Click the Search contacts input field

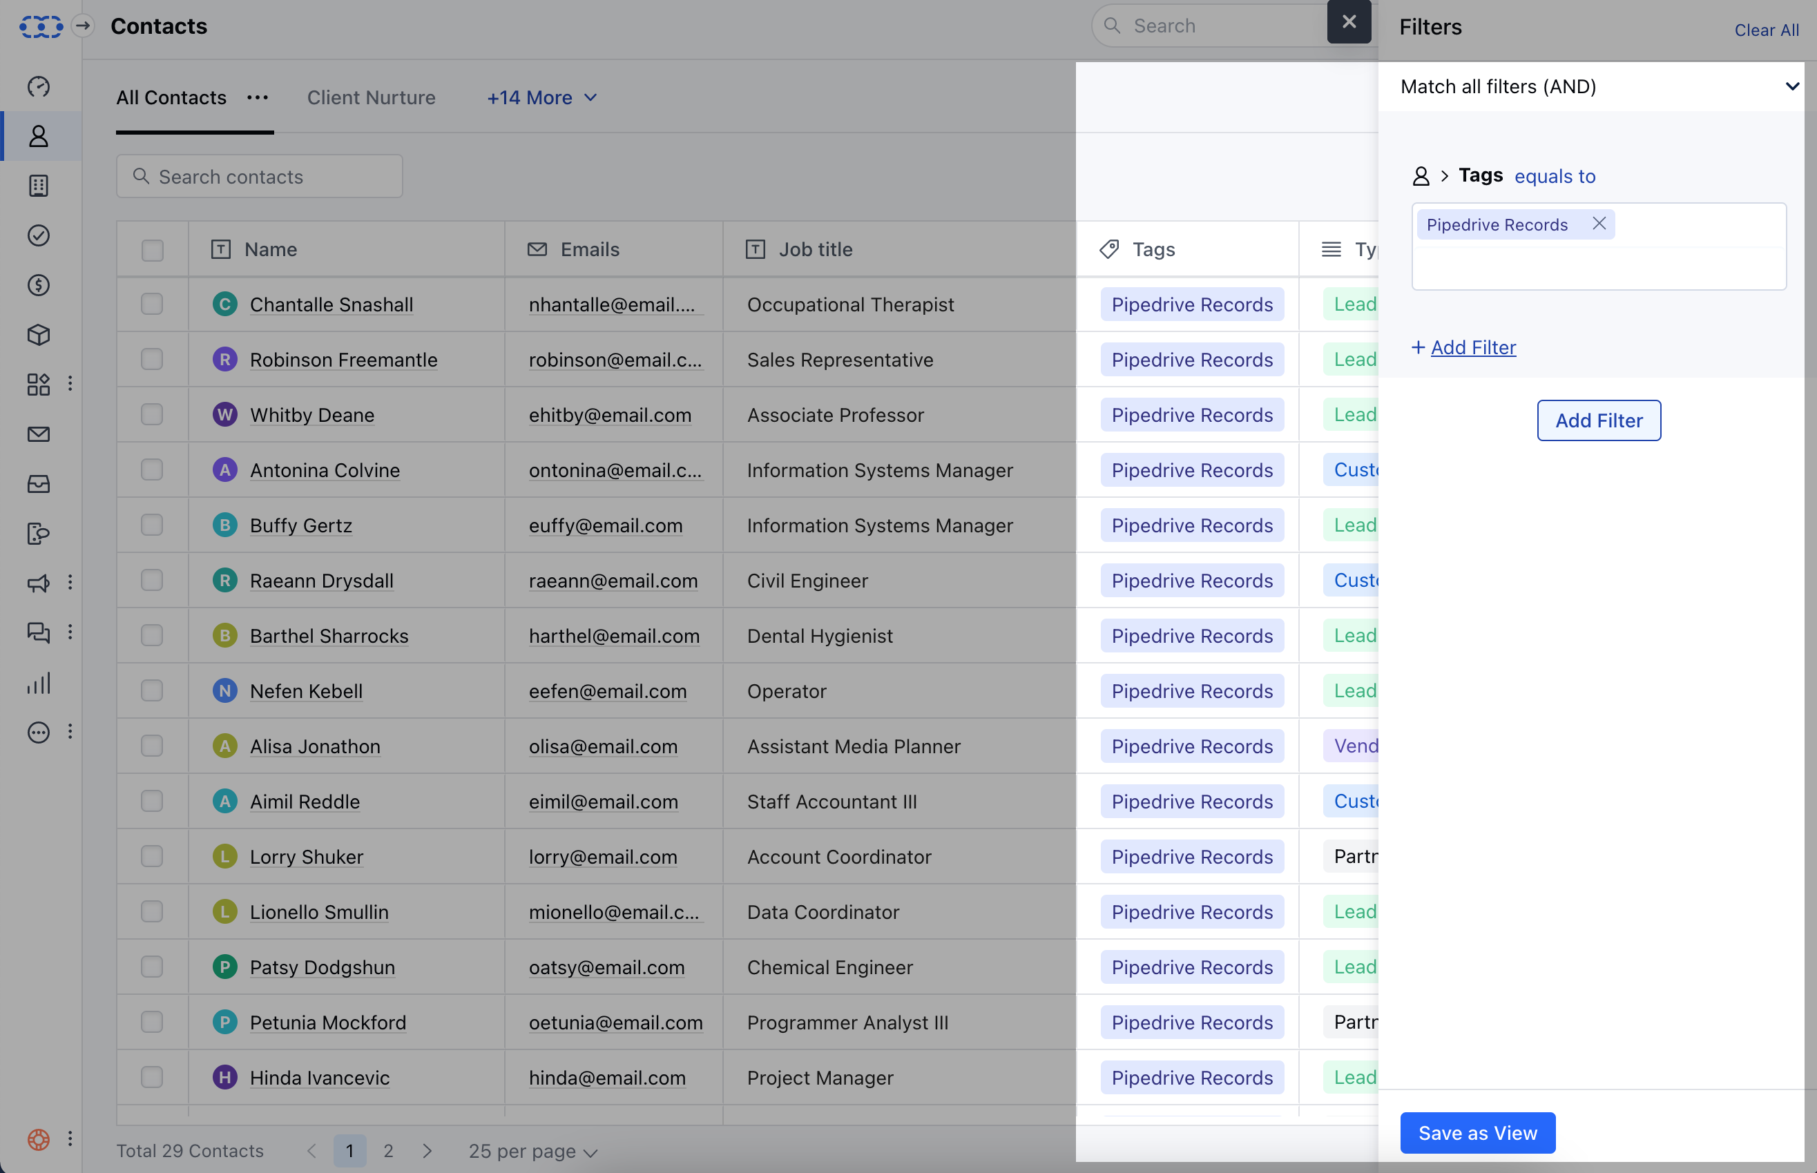[260, 177]
